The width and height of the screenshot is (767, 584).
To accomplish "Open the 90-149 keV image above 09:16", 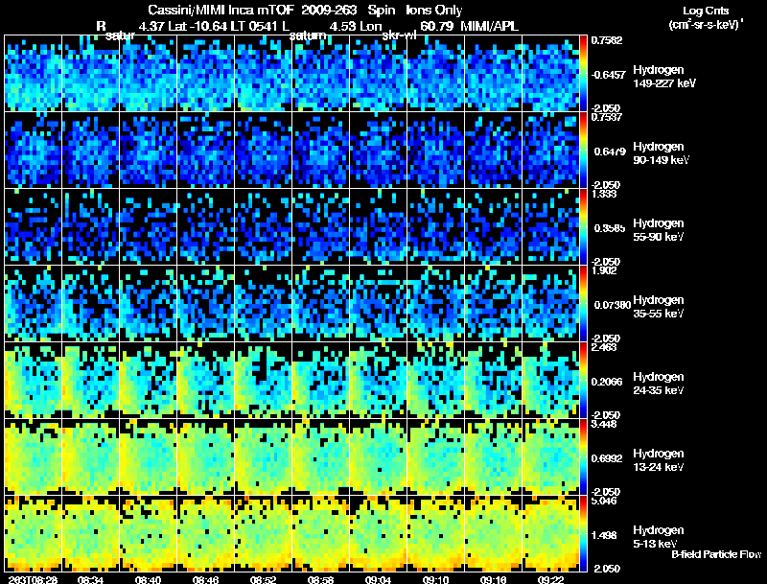I will pyautogui.click(x=493, y=151).
